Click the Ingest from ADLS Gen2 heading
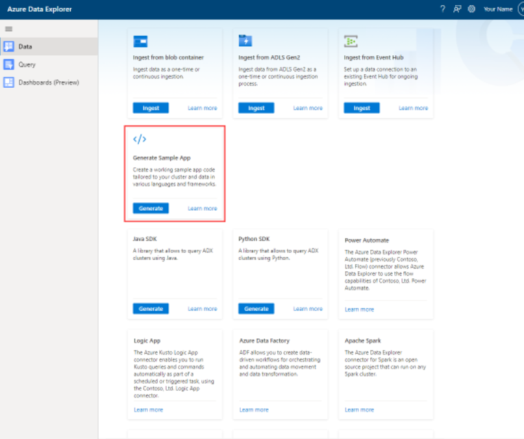 [269, 57]
